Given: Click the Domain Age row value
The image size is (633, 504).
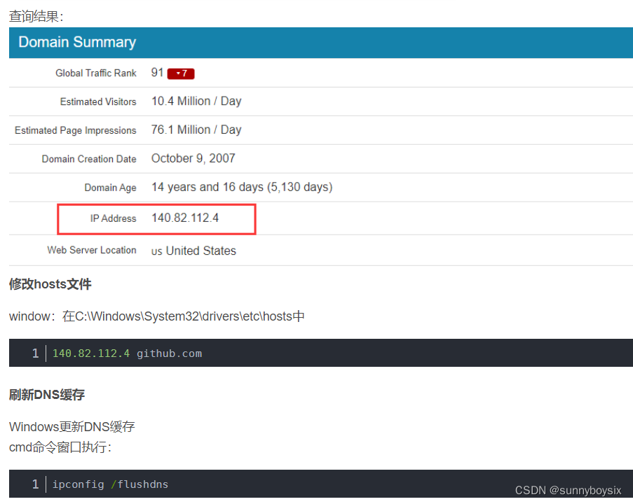Looking at the screenshot, I should pos(241,187).
